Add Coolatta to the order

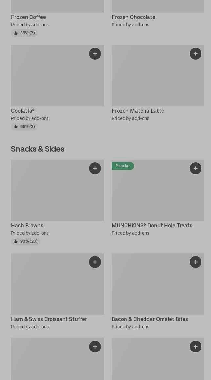coord(95,54)
